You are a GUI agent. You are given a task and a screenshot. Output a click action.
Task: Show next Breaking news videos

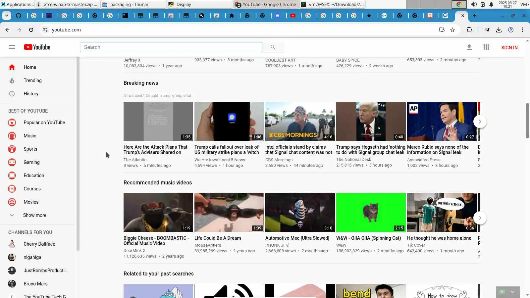(x=480, y=122)
